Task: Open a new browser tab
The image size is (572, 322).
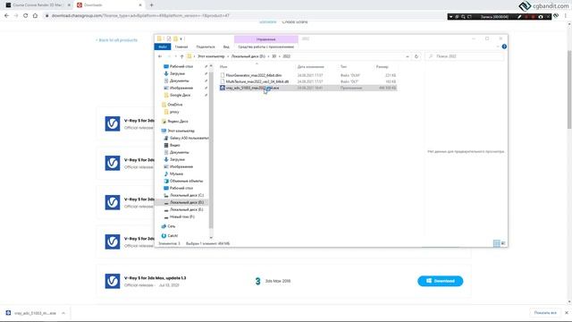Action: click(152, 5)
